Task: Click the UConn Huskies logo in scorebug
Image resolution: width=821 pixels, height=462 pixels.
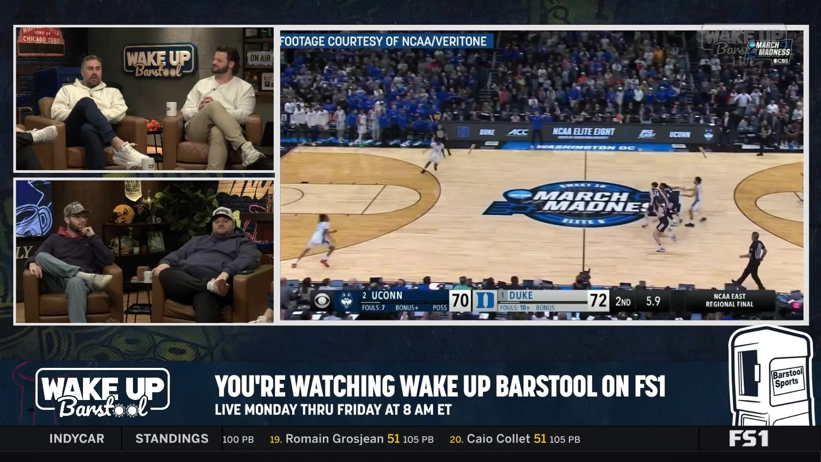Action: 346,301
